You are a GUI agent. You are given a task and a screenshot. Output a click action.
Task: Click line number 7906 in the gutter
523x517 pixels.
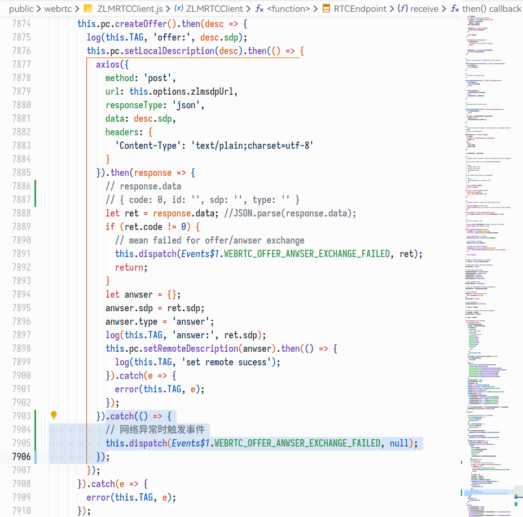coord(21,457)
